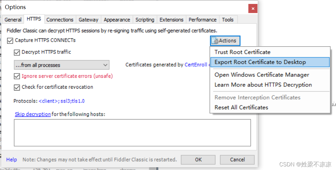Open the Performance tab
Viewport: 336px width, 170px height.
(203, 20)
